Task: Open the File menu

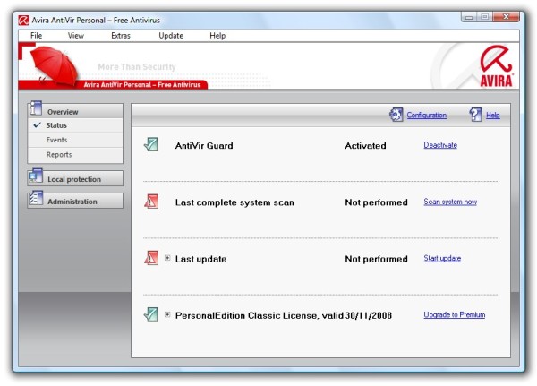Action: point(36,36)
